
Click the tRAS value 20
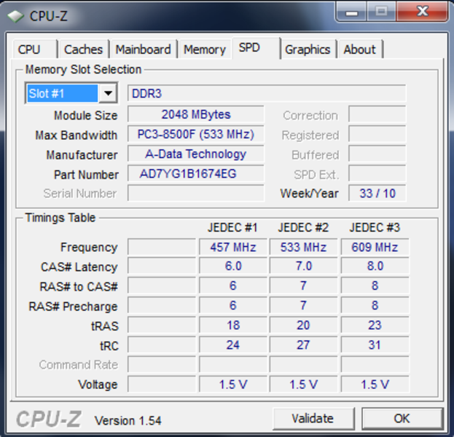pos(303,325)
